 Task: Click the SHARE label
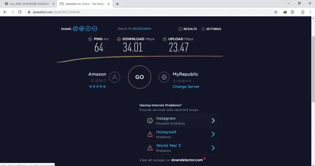[66, 29]
